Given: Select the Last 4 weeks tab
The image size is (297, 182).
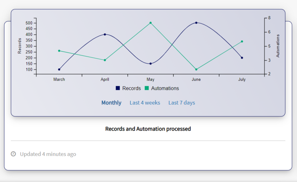Looking at the screenshot, I should [145, 103].
